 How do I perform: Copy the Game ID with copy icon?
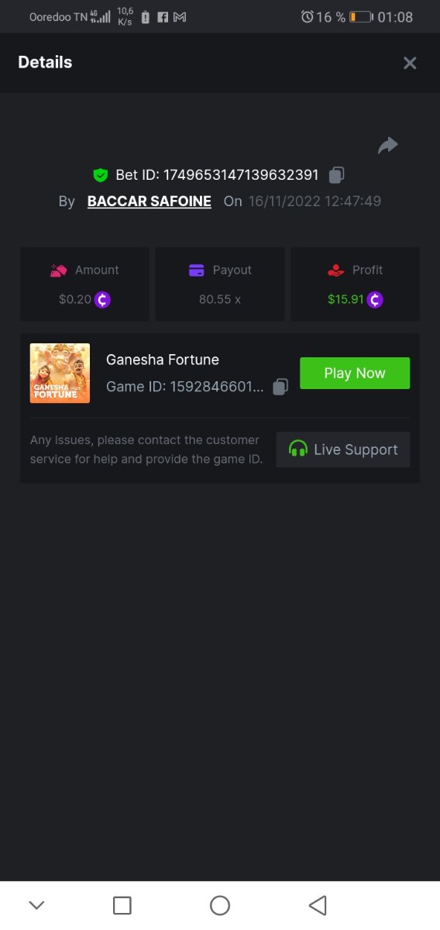coord(280,386)
